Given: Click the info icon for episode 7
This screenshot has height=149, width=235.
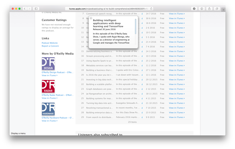Looking at the screenshot, I should point(142,14).
